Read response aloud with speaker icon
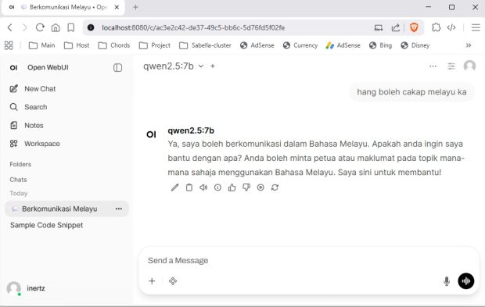The height and width of the screenshot is (307, 485). 203,187
